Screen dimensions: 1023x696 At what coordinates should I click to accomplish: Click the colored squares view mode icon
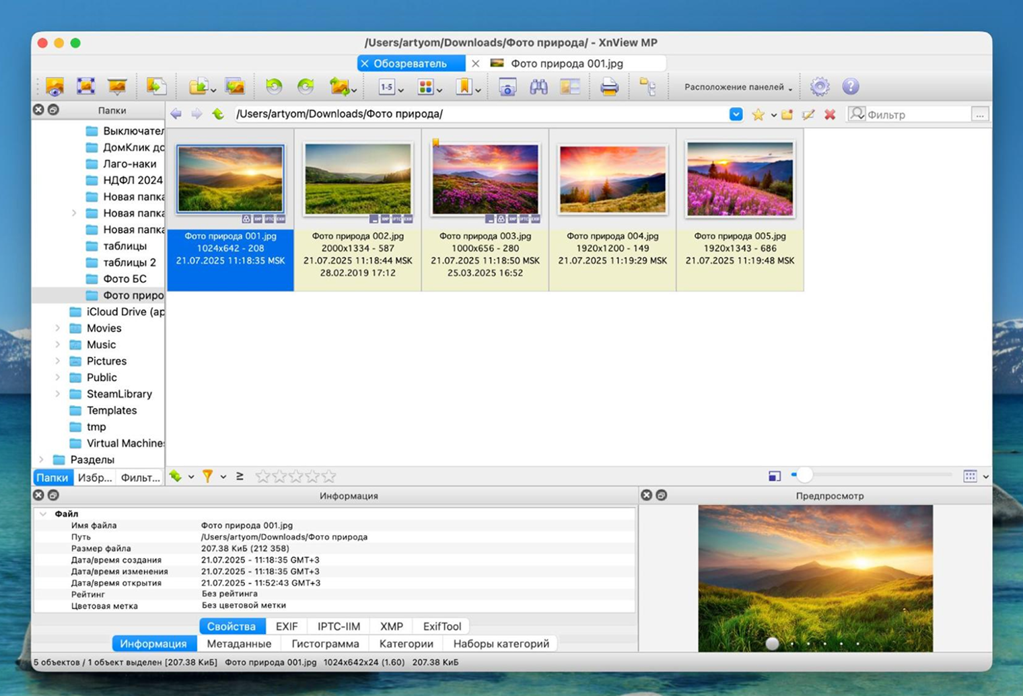pos(425,87)
